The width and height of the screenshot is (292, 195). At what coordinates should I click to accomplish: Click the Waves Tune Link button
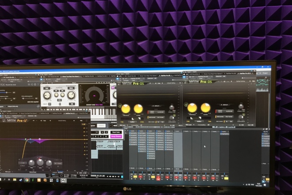pyautogui.click(x=59, y=100)
